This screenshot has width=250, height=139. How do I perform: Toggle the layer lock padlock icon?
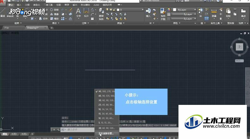pos(114,10)
